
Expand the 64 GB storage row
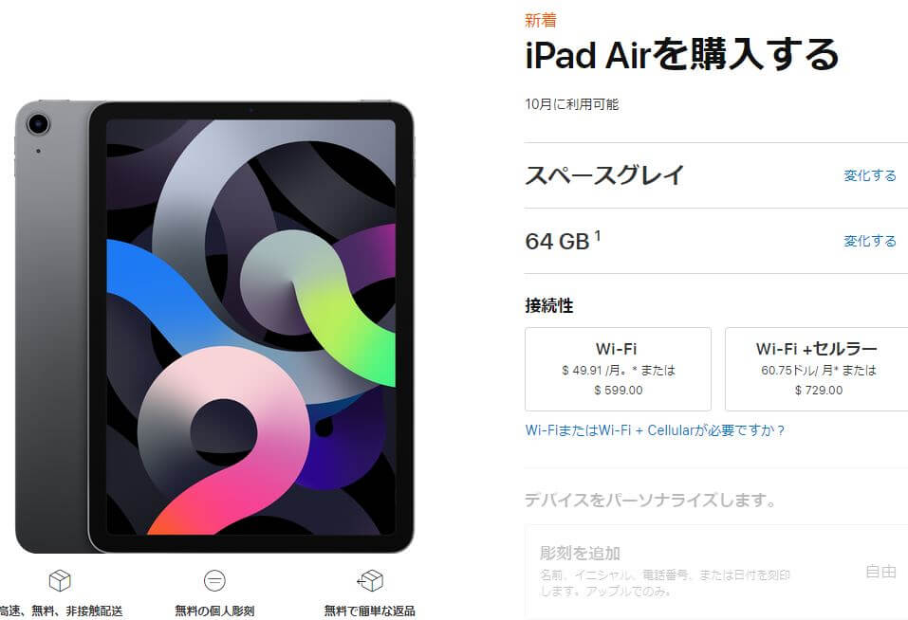716,241
